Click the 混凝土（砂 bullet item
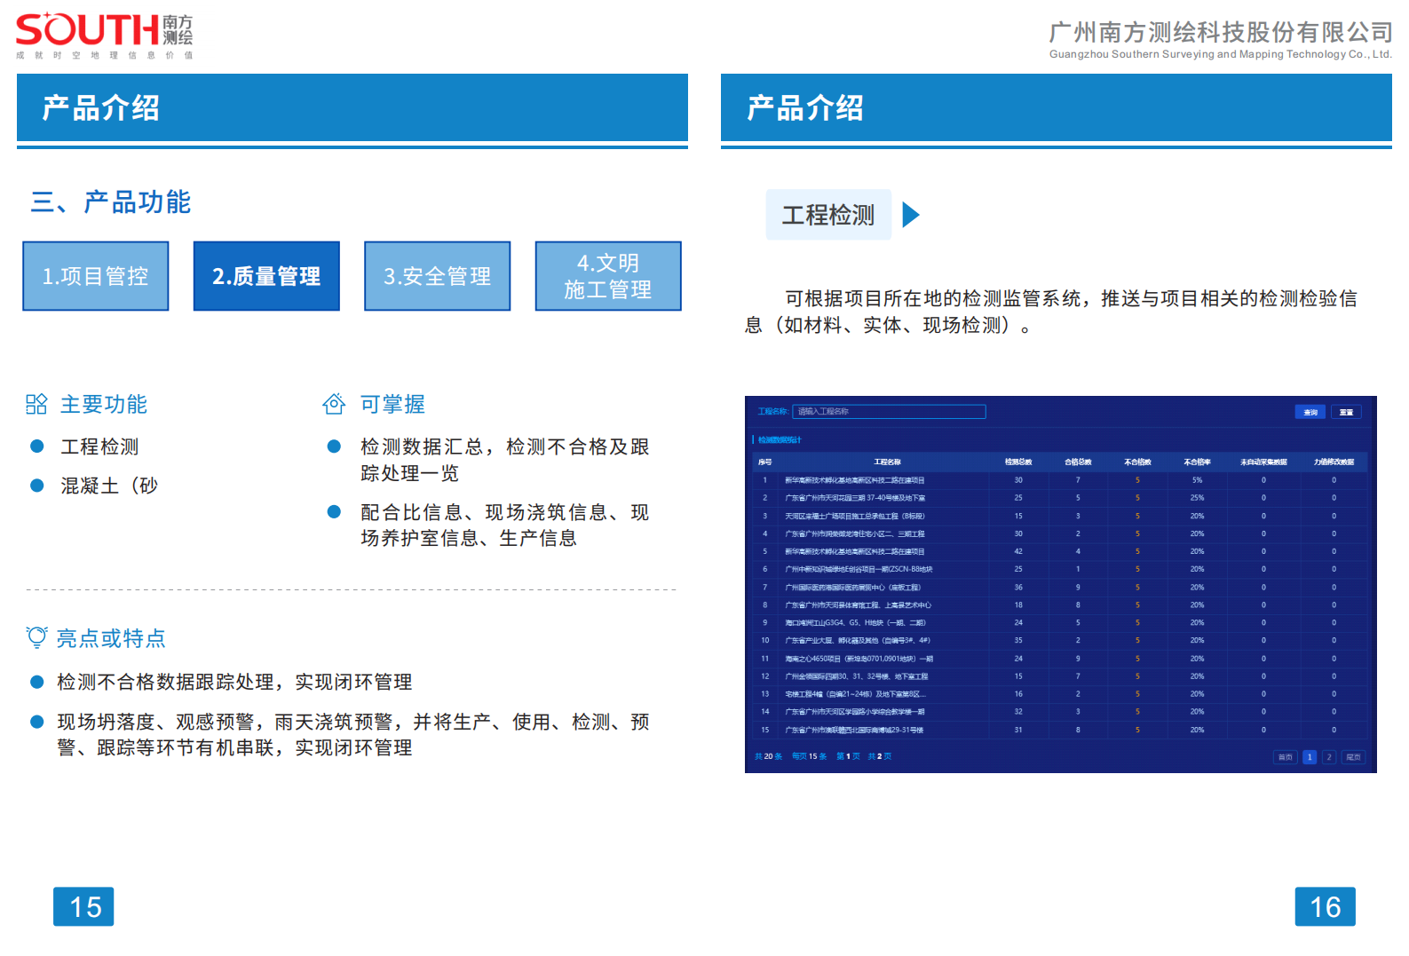The image size is (1409, 956). (x=109, y=486)
